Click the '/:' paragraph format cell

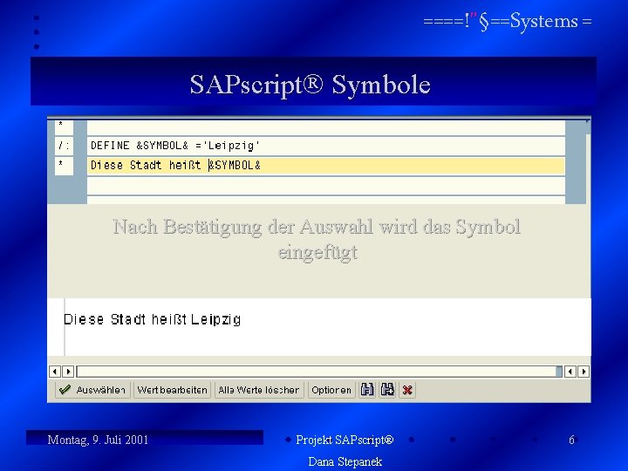(x=64, y=146)
